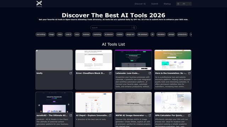Select the ai-detector category tag

click(x=109, y=35)
